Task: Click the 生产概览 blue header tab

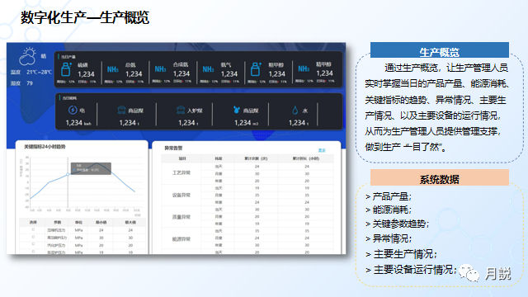Action: tap(440, 50)
